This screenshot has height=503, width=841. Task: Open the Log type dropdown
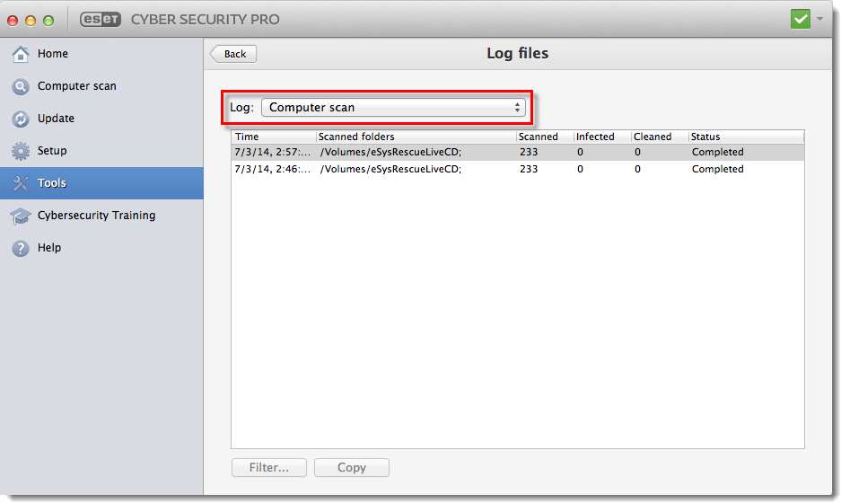(x=393, y=108)
